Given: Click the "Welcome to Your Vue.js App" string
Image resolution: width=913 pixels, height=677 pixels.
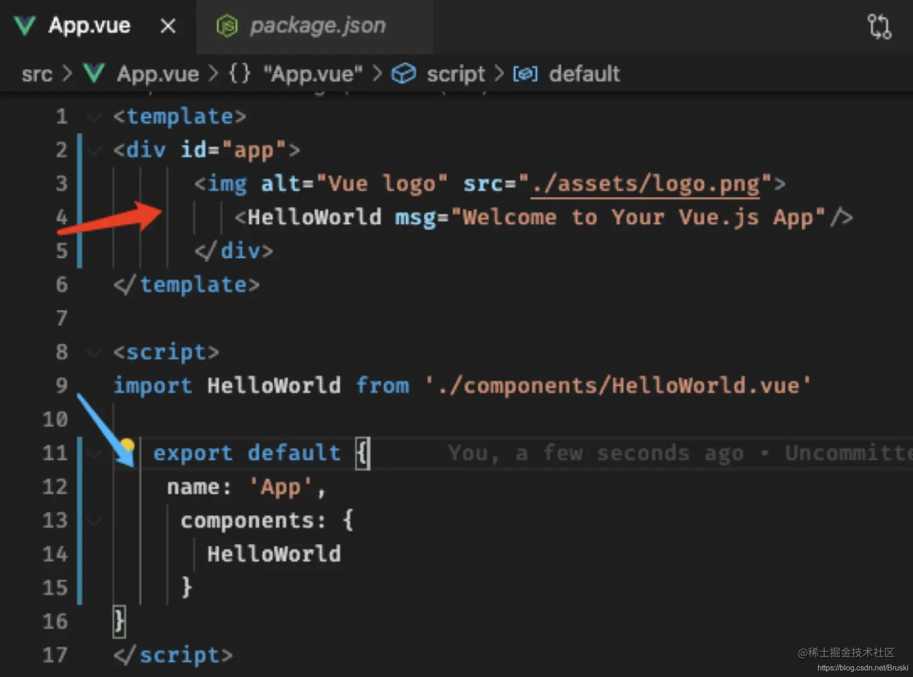Looking at the screenshot, I should coord(638,217).
